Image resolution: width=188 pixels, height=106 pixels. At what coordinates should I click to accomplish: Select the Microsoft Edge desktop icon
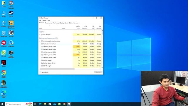4,94
